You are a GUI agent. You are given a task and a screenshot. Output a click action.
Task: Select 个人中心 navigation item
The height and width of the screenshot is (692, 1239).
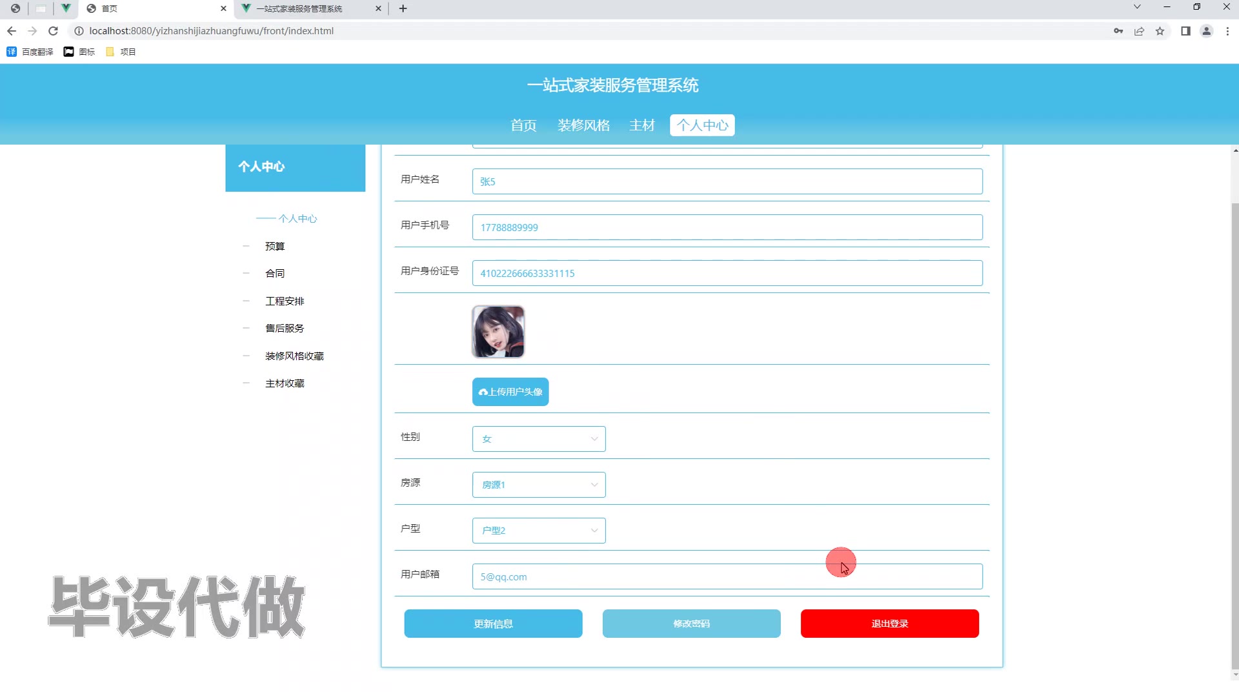(702, 125)
